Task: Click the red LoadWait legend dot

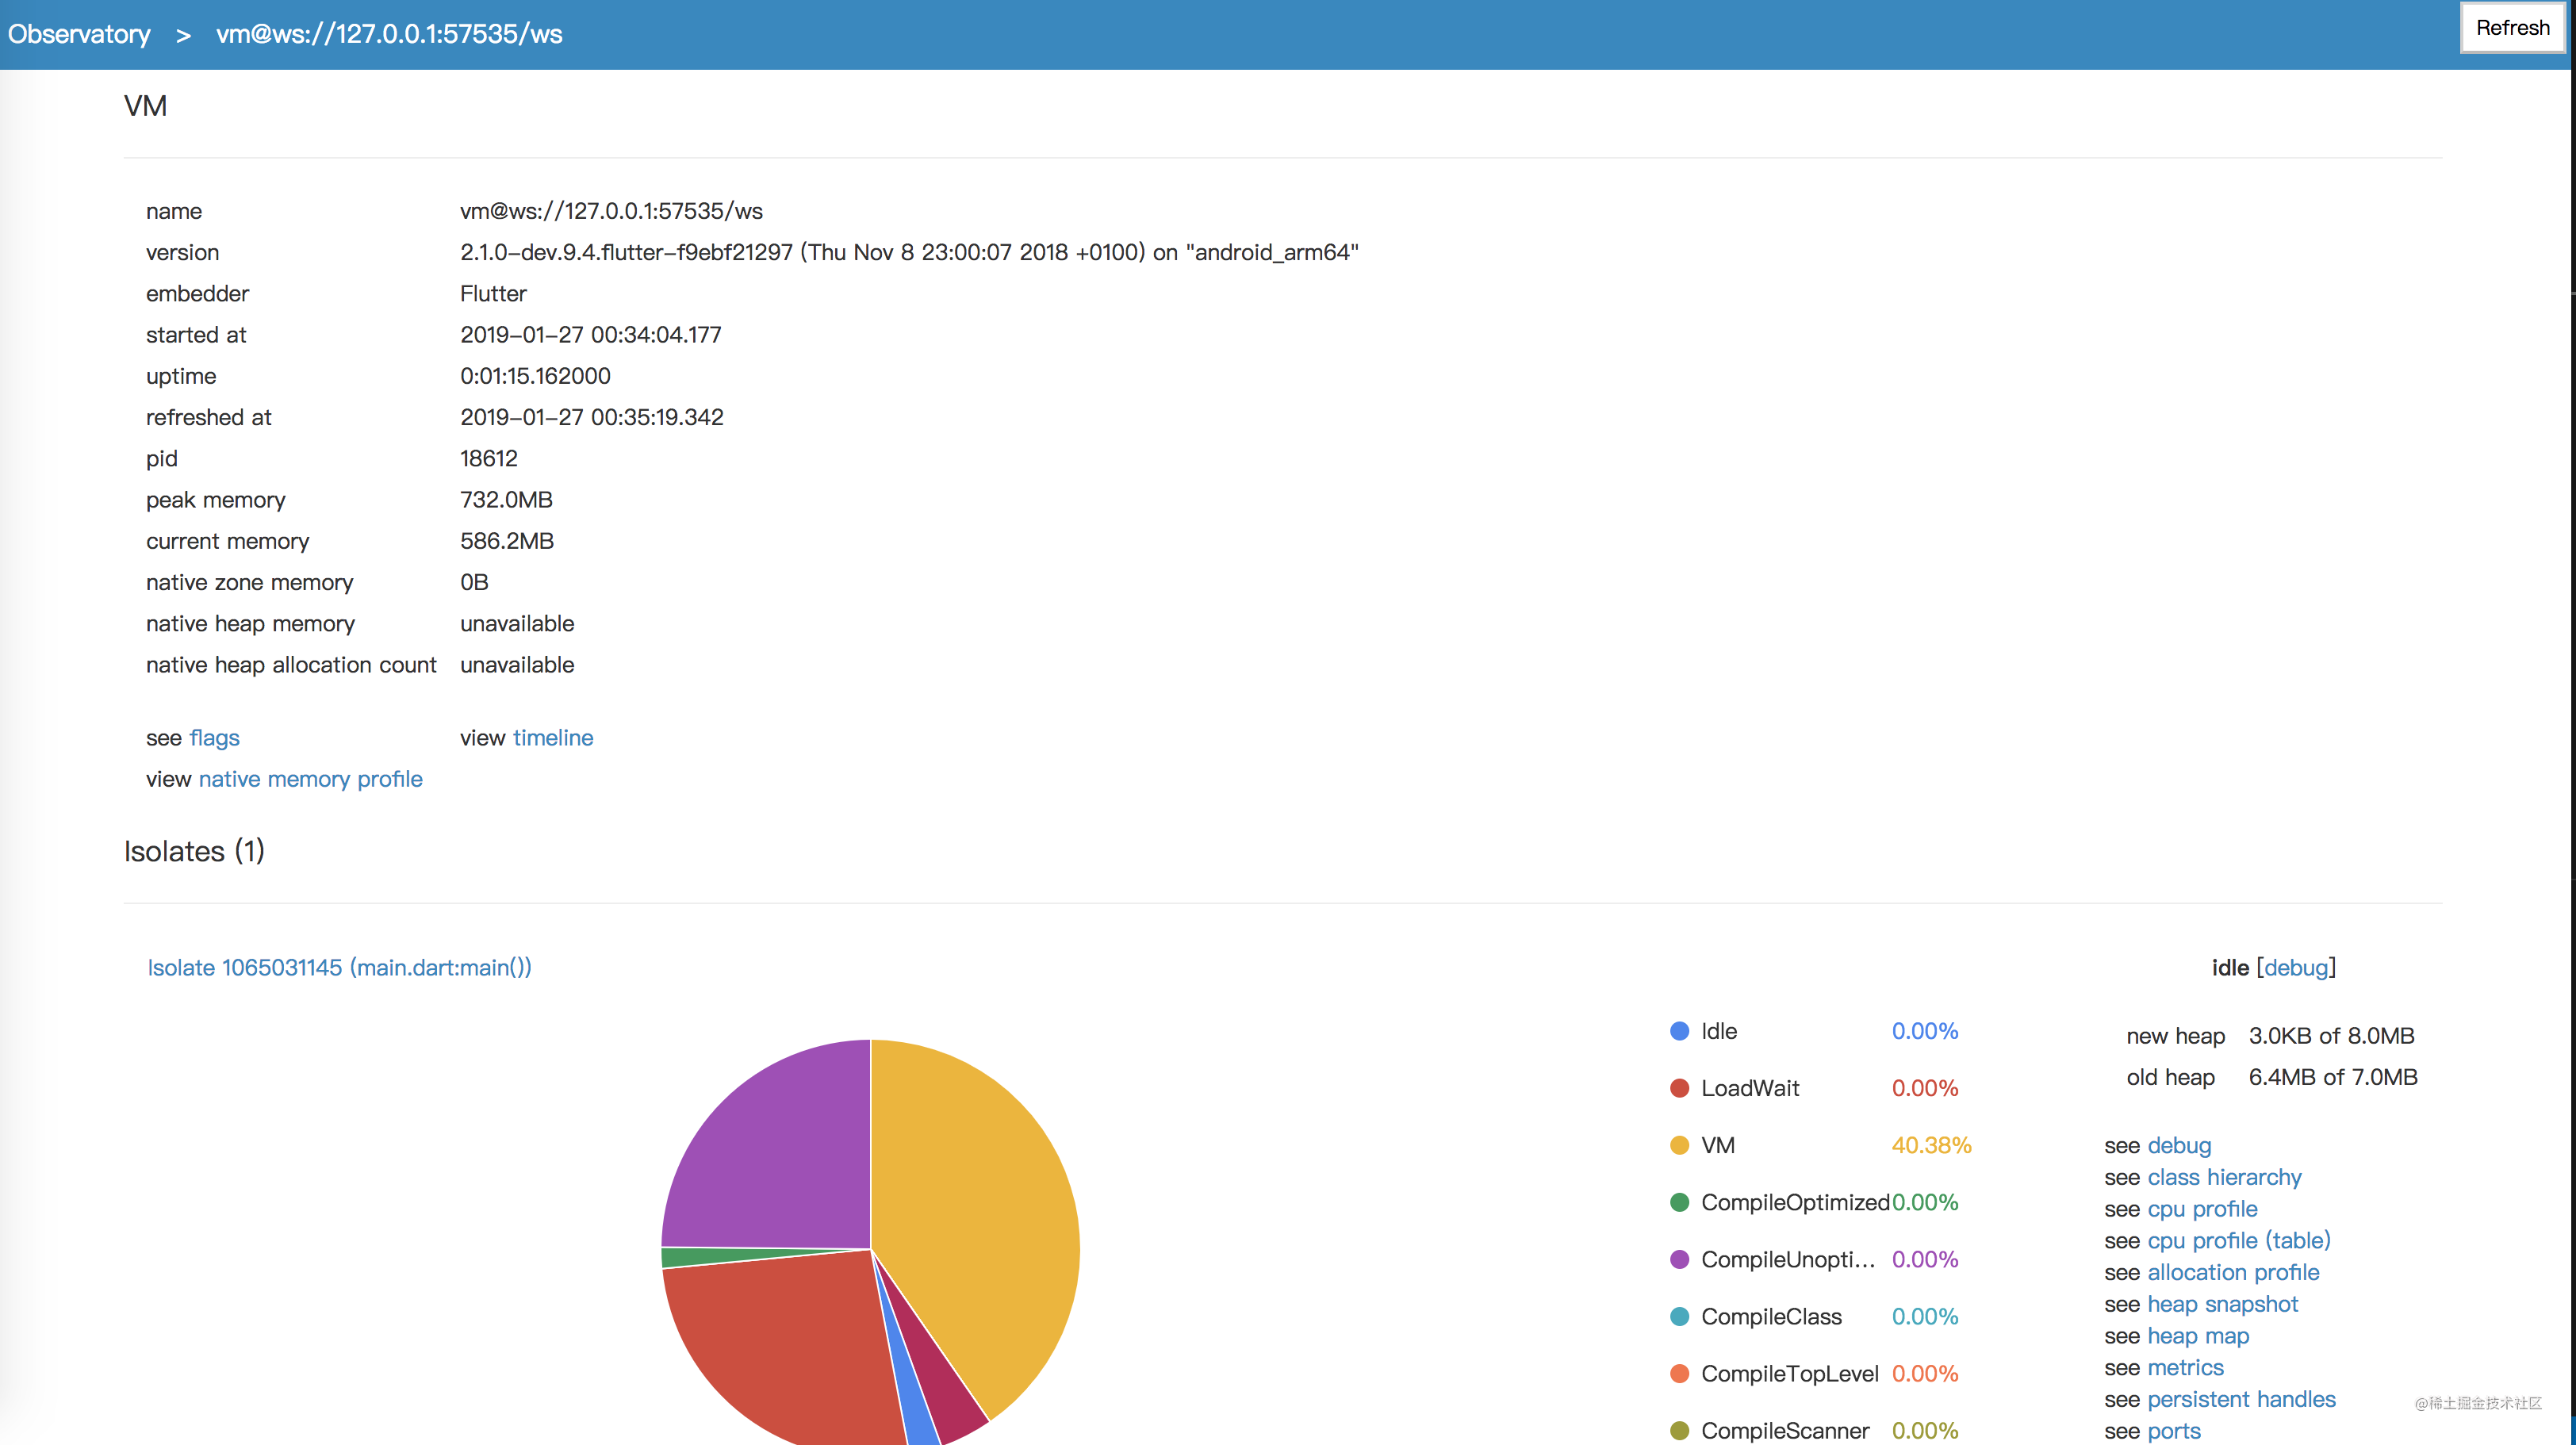Action: click(1680, 1088)
